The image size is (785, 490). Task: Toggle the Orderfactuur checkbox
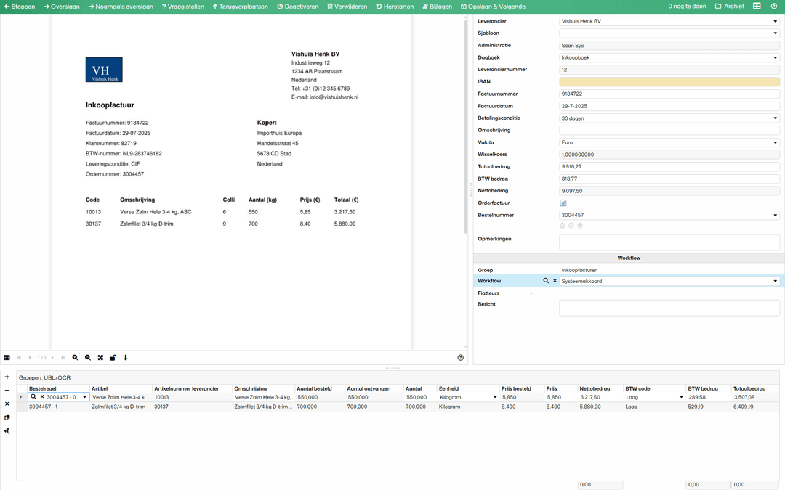click(x=563, y=203)
